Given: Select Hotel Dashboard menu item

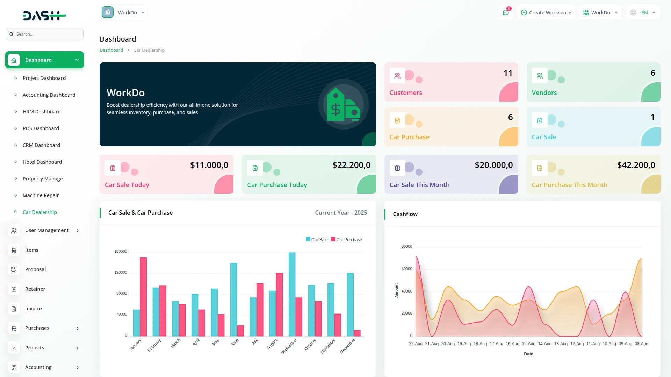Looking at the screenshot, I should 42,162.
